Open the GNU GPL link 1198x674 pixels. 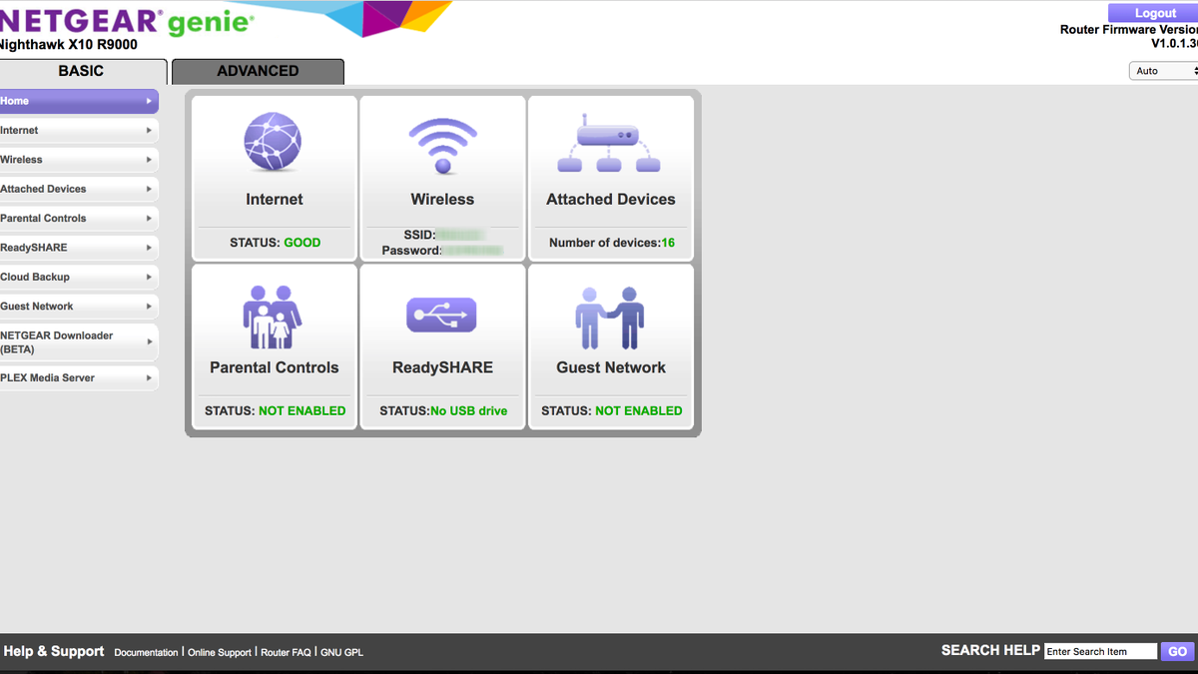(341, 652)
